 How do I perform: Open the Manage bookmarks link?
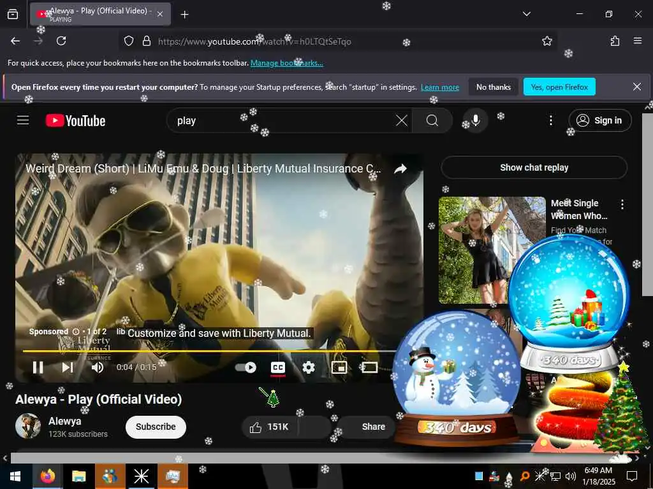[x=286, y=63]
